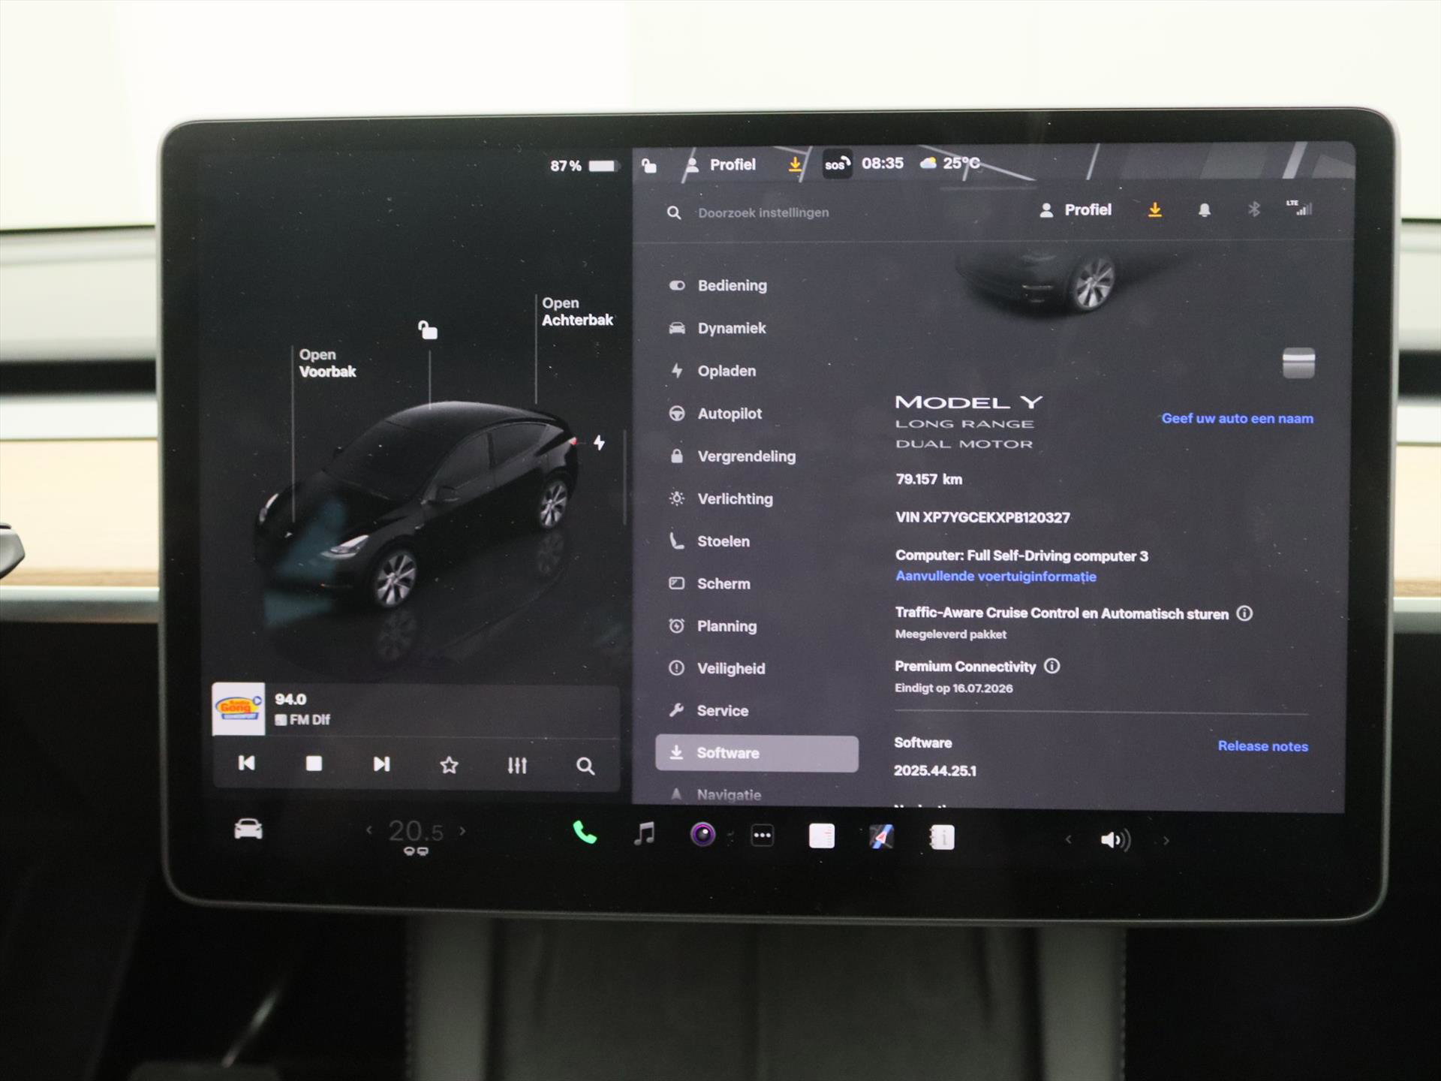The height and width of the screenshot is (1081, 1441).
Task: Open the phone app icon
Action: pos(585,833)
